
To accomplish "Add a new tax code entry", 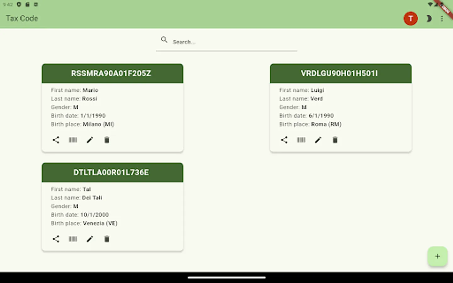I will point(437,256).
